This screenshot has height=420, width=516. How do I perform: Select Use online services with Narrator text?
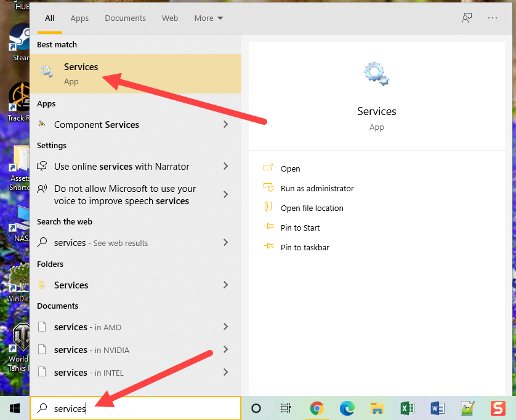click(122, 166)
